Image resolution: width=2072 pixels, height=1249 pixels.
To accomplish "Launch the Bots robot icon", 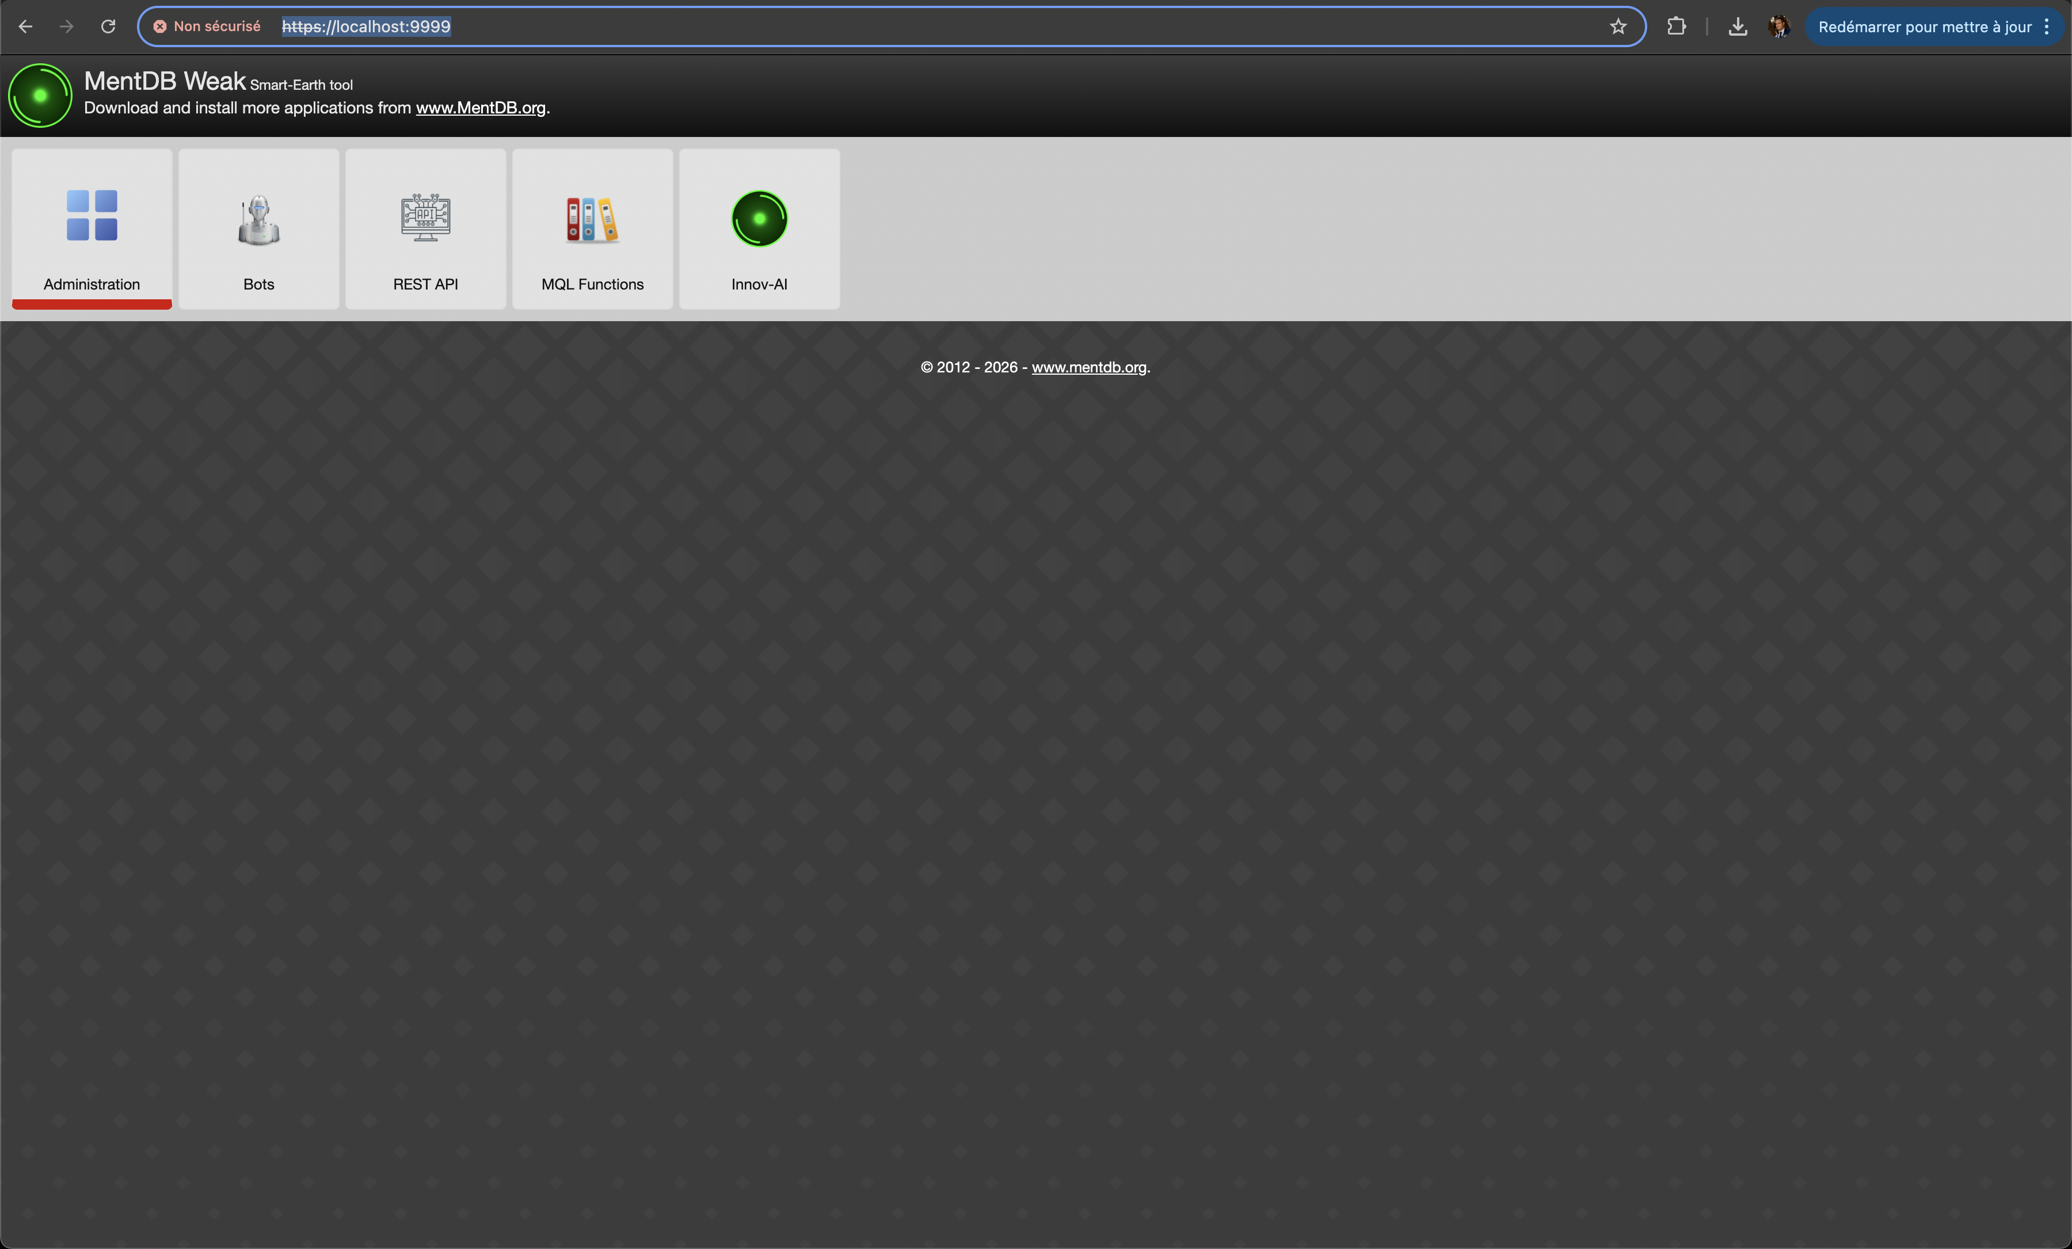I will pos(258,219).
